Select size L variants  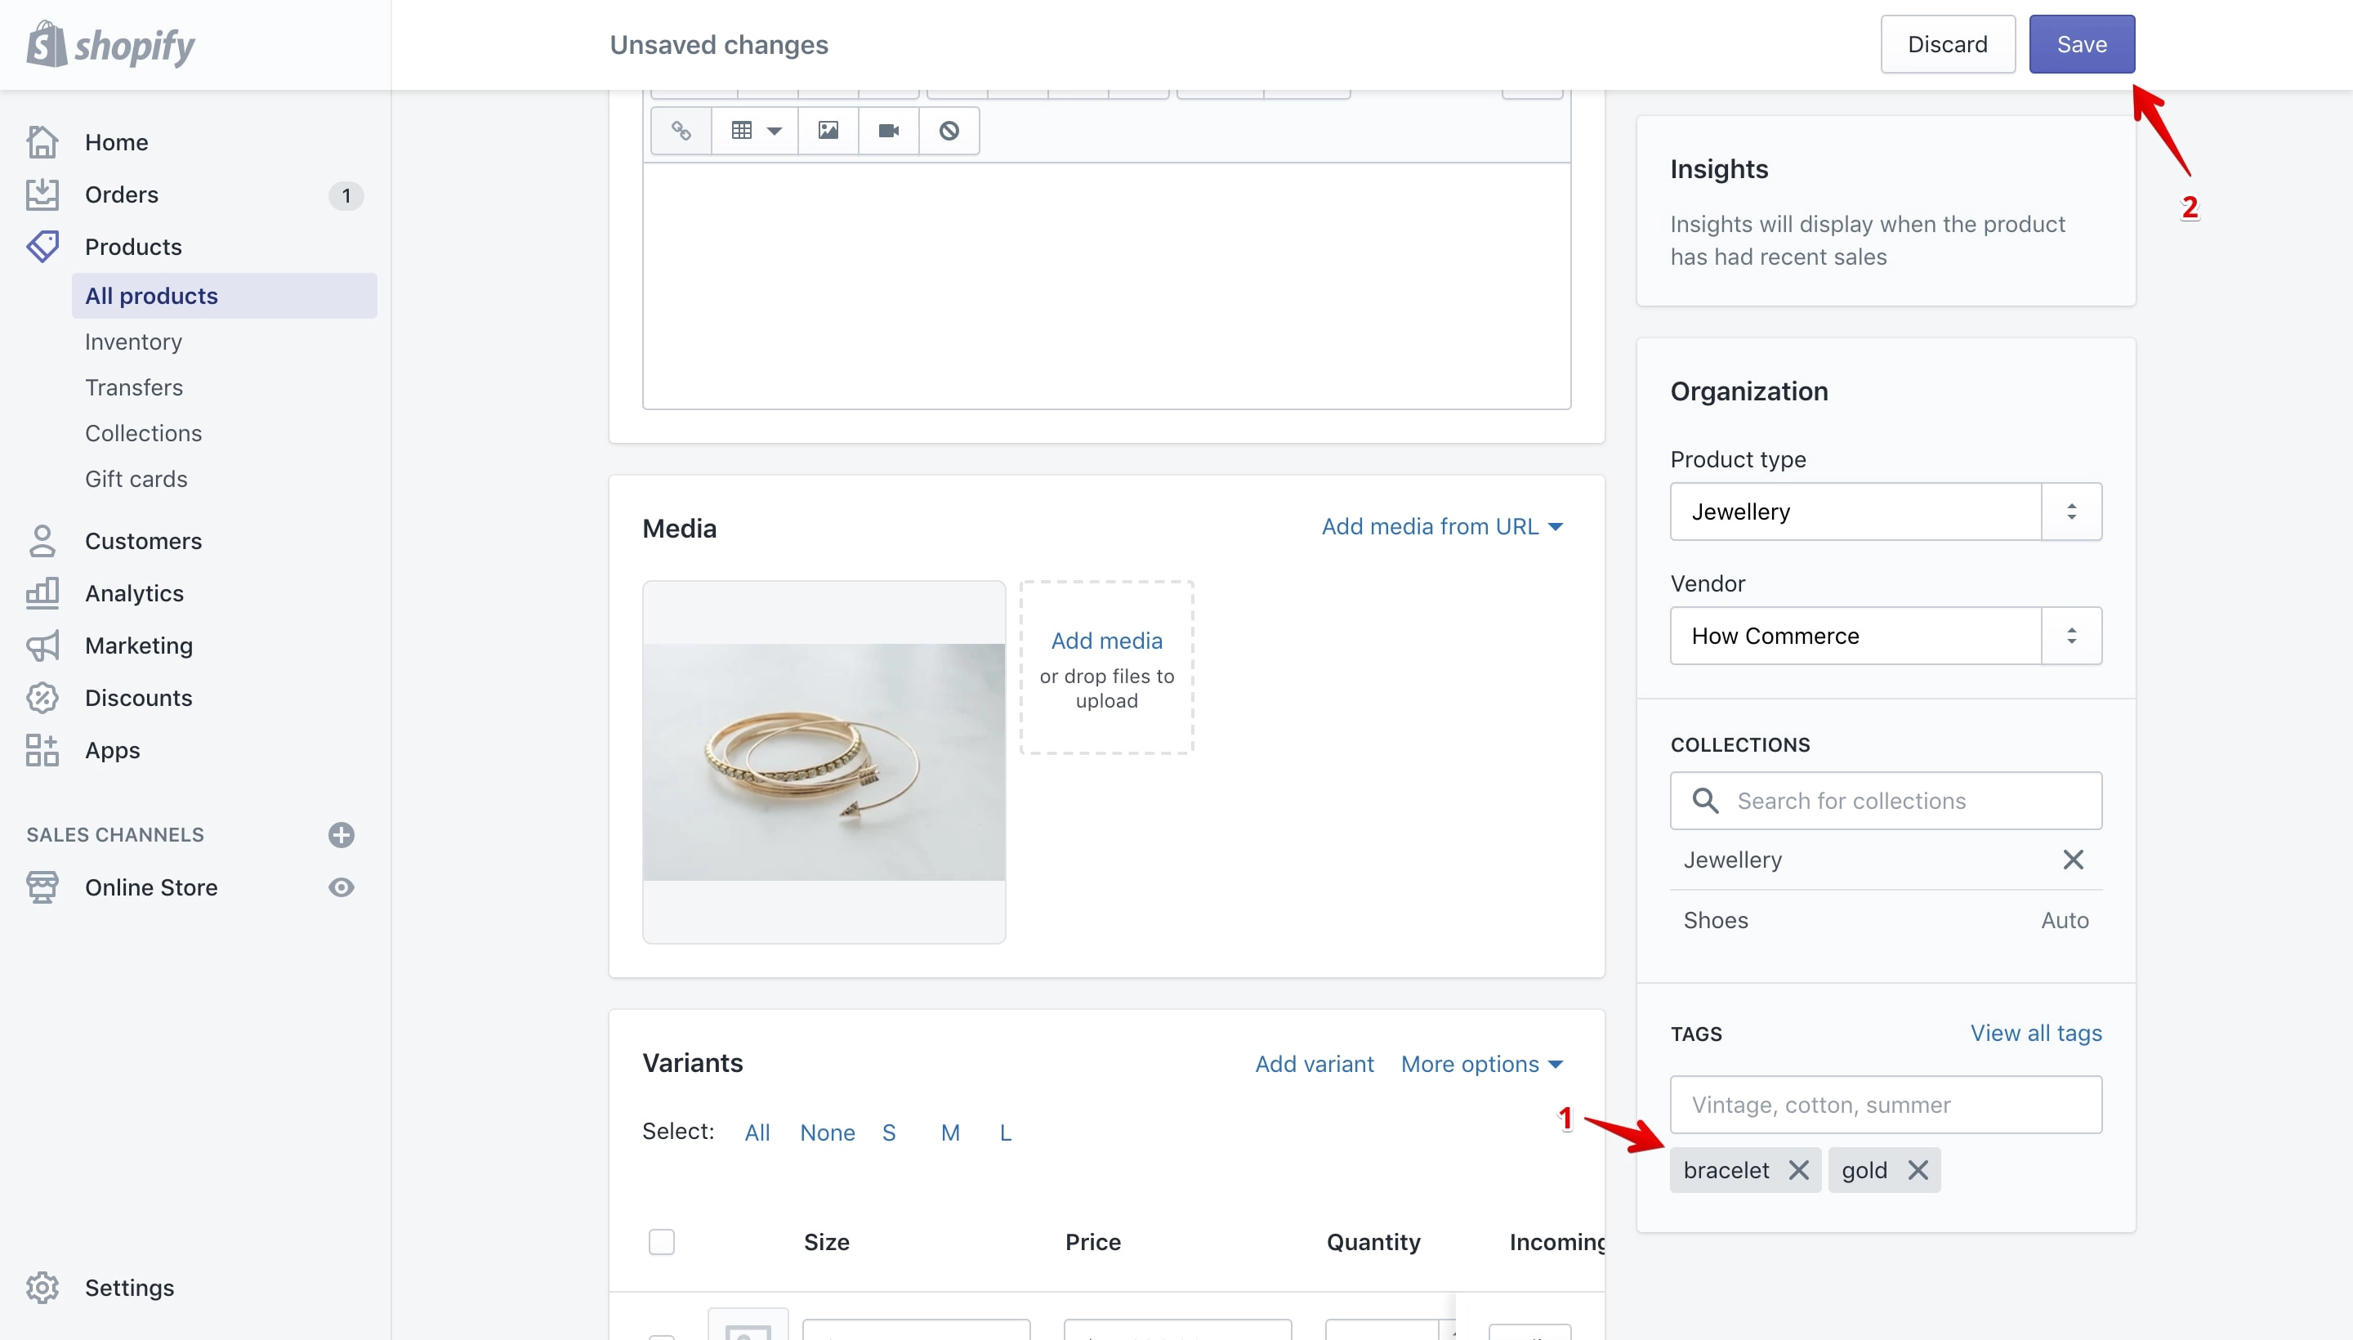pyautogui.click(x=1006, y=1132)
